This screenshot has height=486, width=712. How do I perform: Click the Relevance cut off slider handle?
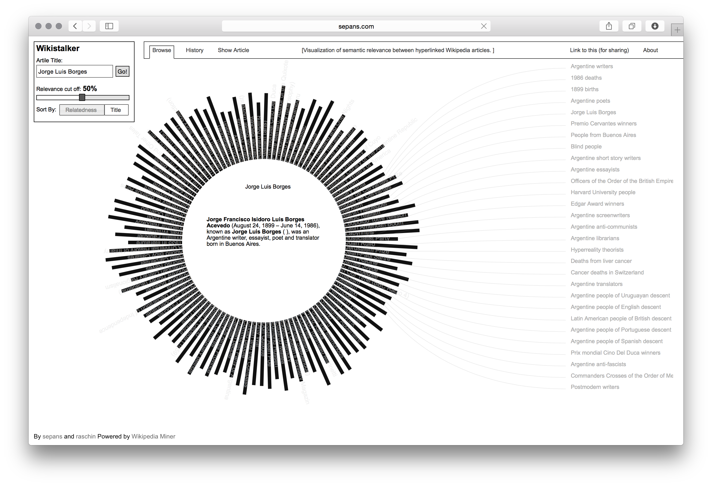pos(82,97)
